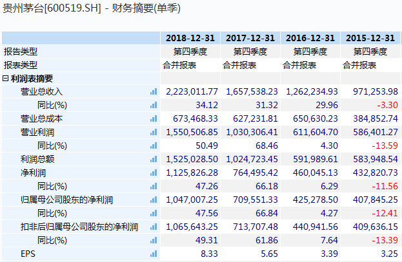The image size is (402, 262).
Task: Select cell value 1,125,826.28
Action: [x=192, y=173]
